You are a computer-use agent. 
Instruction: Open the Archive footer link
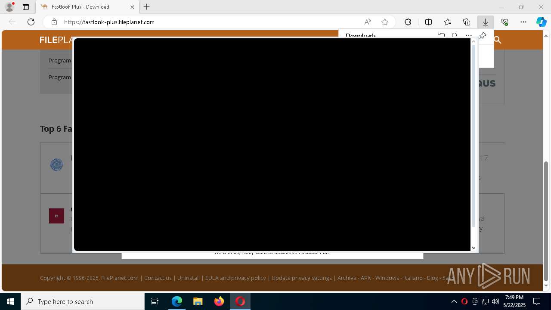pyautogui.click(x=347, y=278)
